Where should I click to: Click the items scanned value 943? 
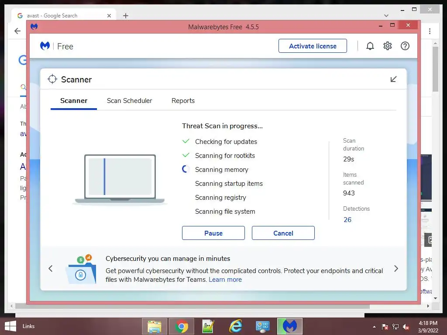point(349,193)
